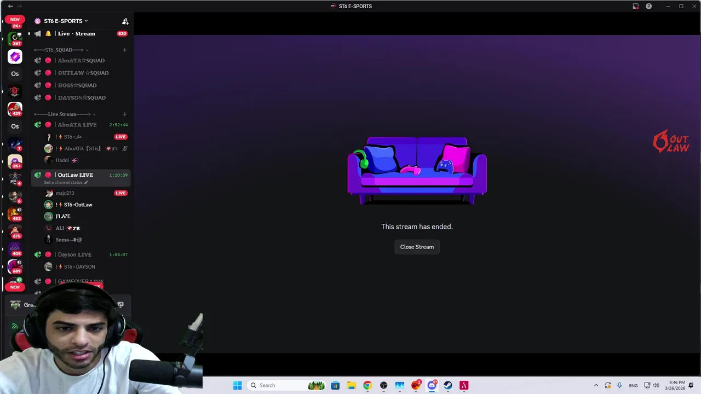
Task: Show hidden system tray icons
Action: click(x=596, y=385)
